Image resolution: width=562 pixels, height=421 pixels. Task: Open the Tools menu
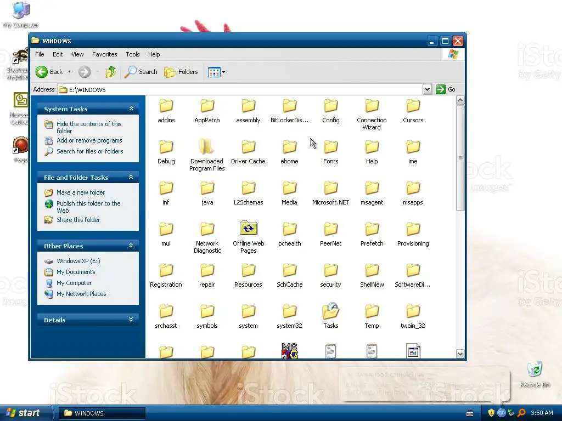[133, 54]
